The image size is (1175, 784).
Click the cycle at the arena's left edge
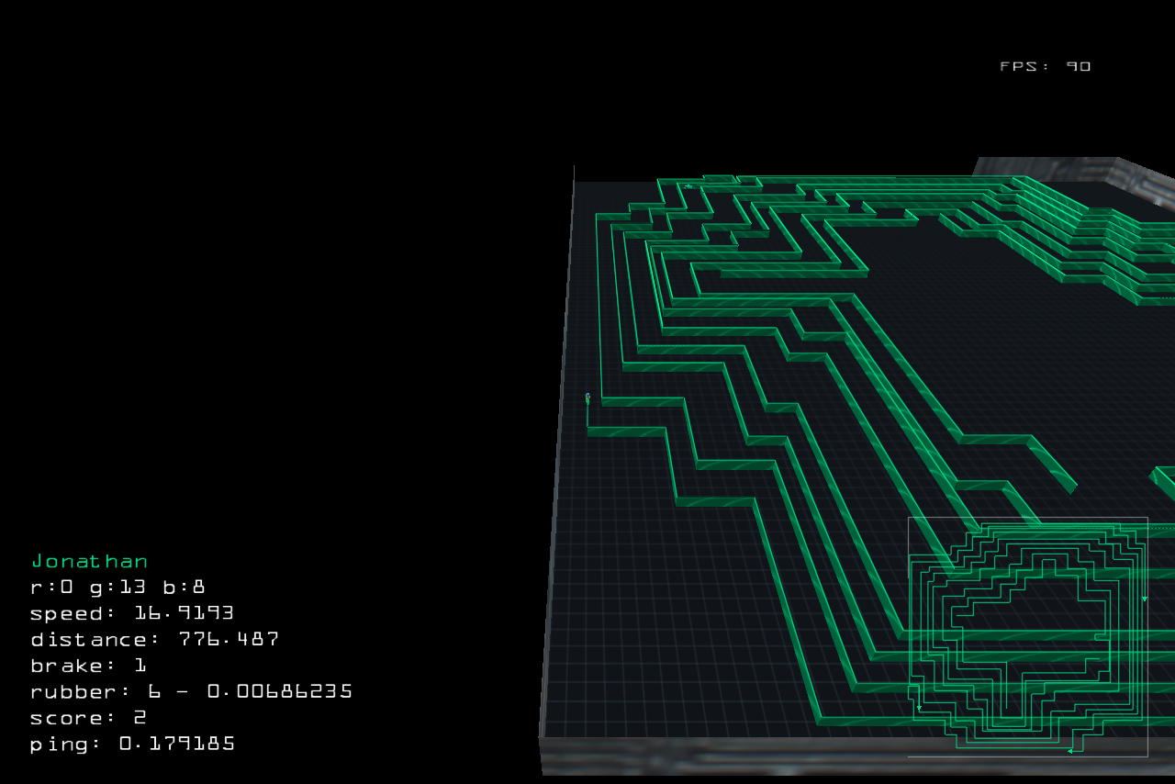pos(587,398)
